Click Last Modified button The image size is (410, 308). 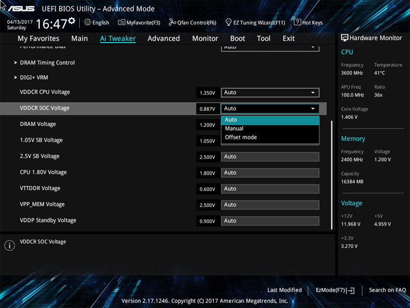(285, 290)
